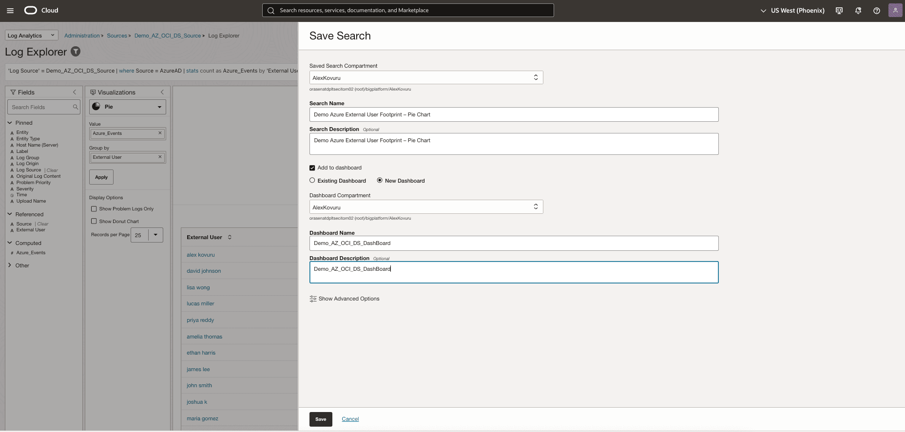The width and height of the screenshot is (905, 432).
Task: Collapse the Fields panel arrow
Action: 75,92
